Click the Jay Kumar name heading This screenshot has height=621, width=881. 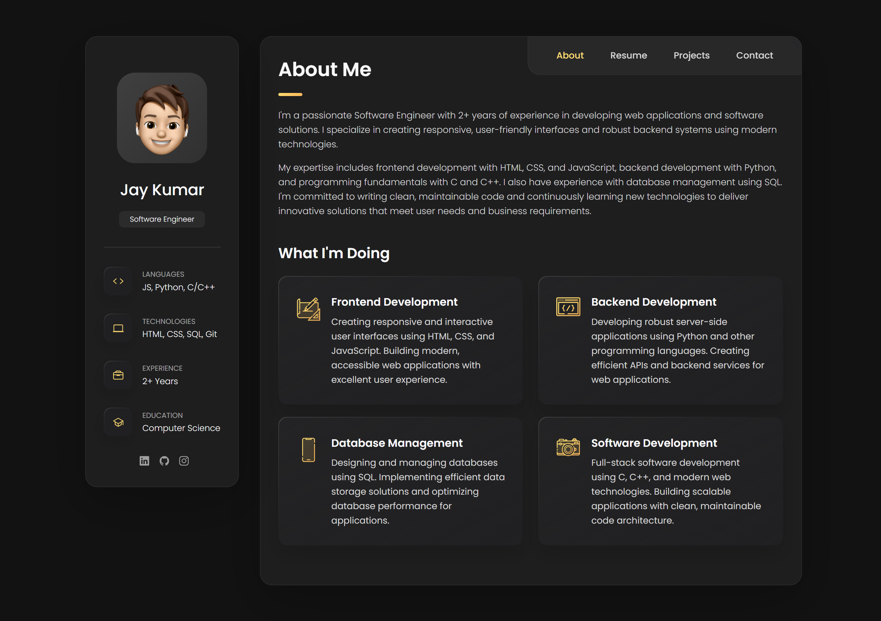coord(162,190)
